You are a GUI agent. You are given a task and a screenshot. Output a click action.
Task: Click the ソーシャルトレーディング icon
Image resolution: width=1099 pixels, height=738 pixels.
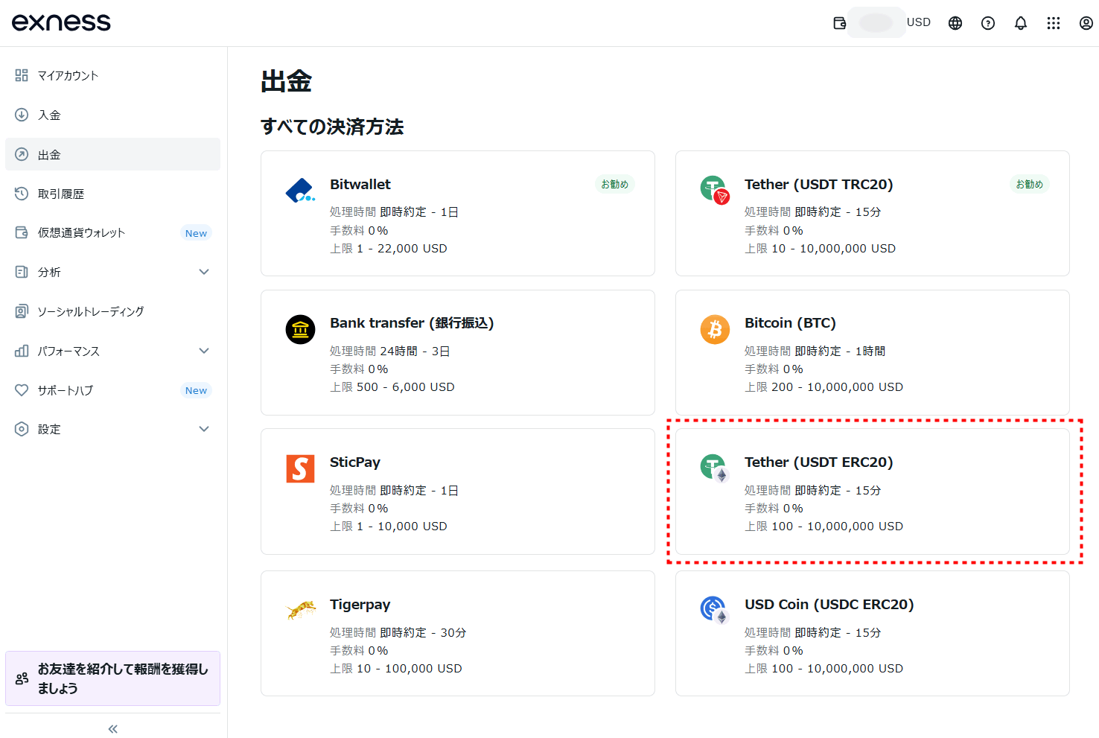click(x=22, y=311)
